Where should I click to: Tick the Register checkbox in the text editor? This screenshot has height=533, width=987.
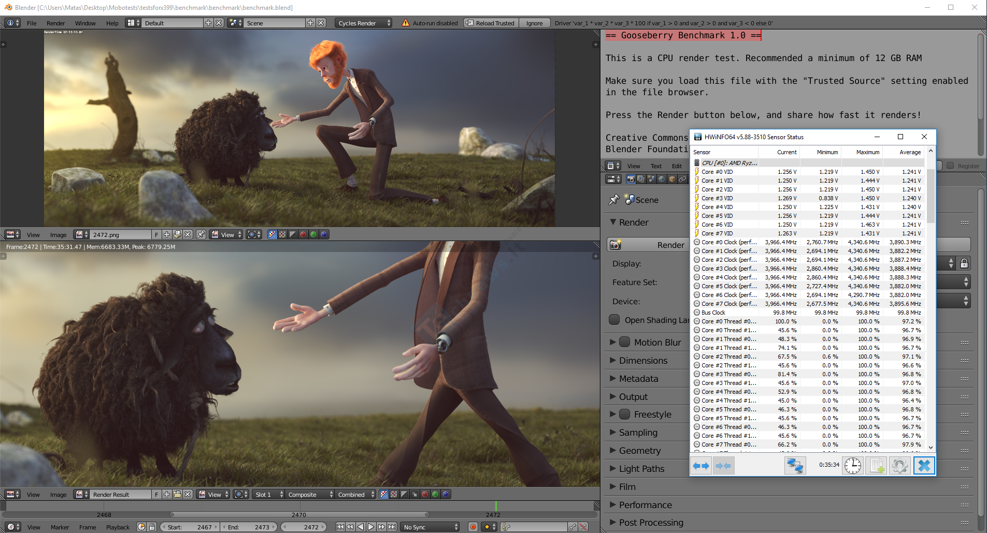(x=950, y=166)
